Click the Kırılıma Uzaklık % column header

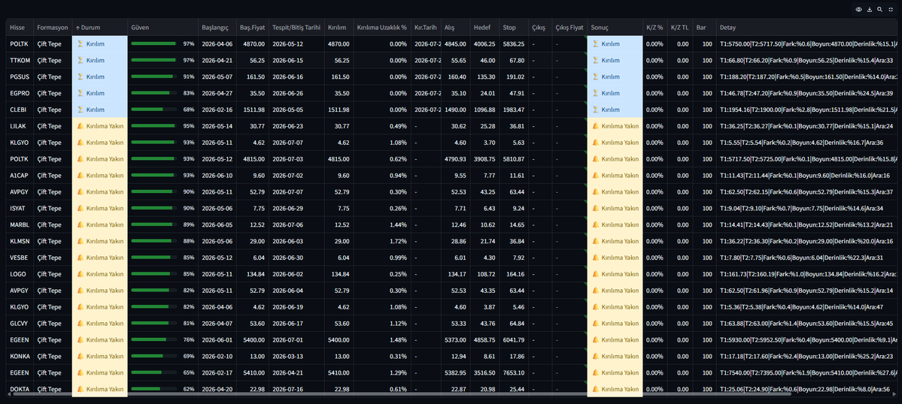coord(382,28)
